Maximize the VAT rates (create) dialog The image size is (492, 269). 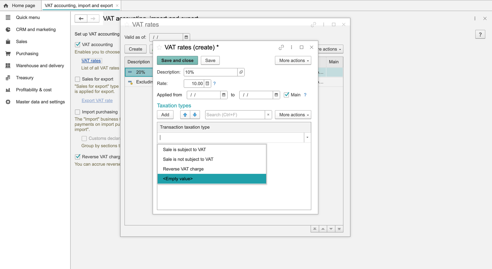click(302, 47)
